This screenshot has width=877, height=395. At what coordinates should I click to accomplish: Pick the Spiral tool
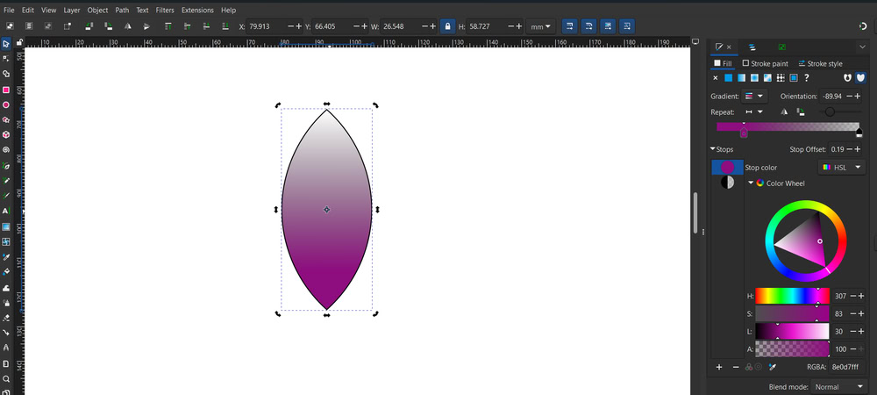(6, 150)
